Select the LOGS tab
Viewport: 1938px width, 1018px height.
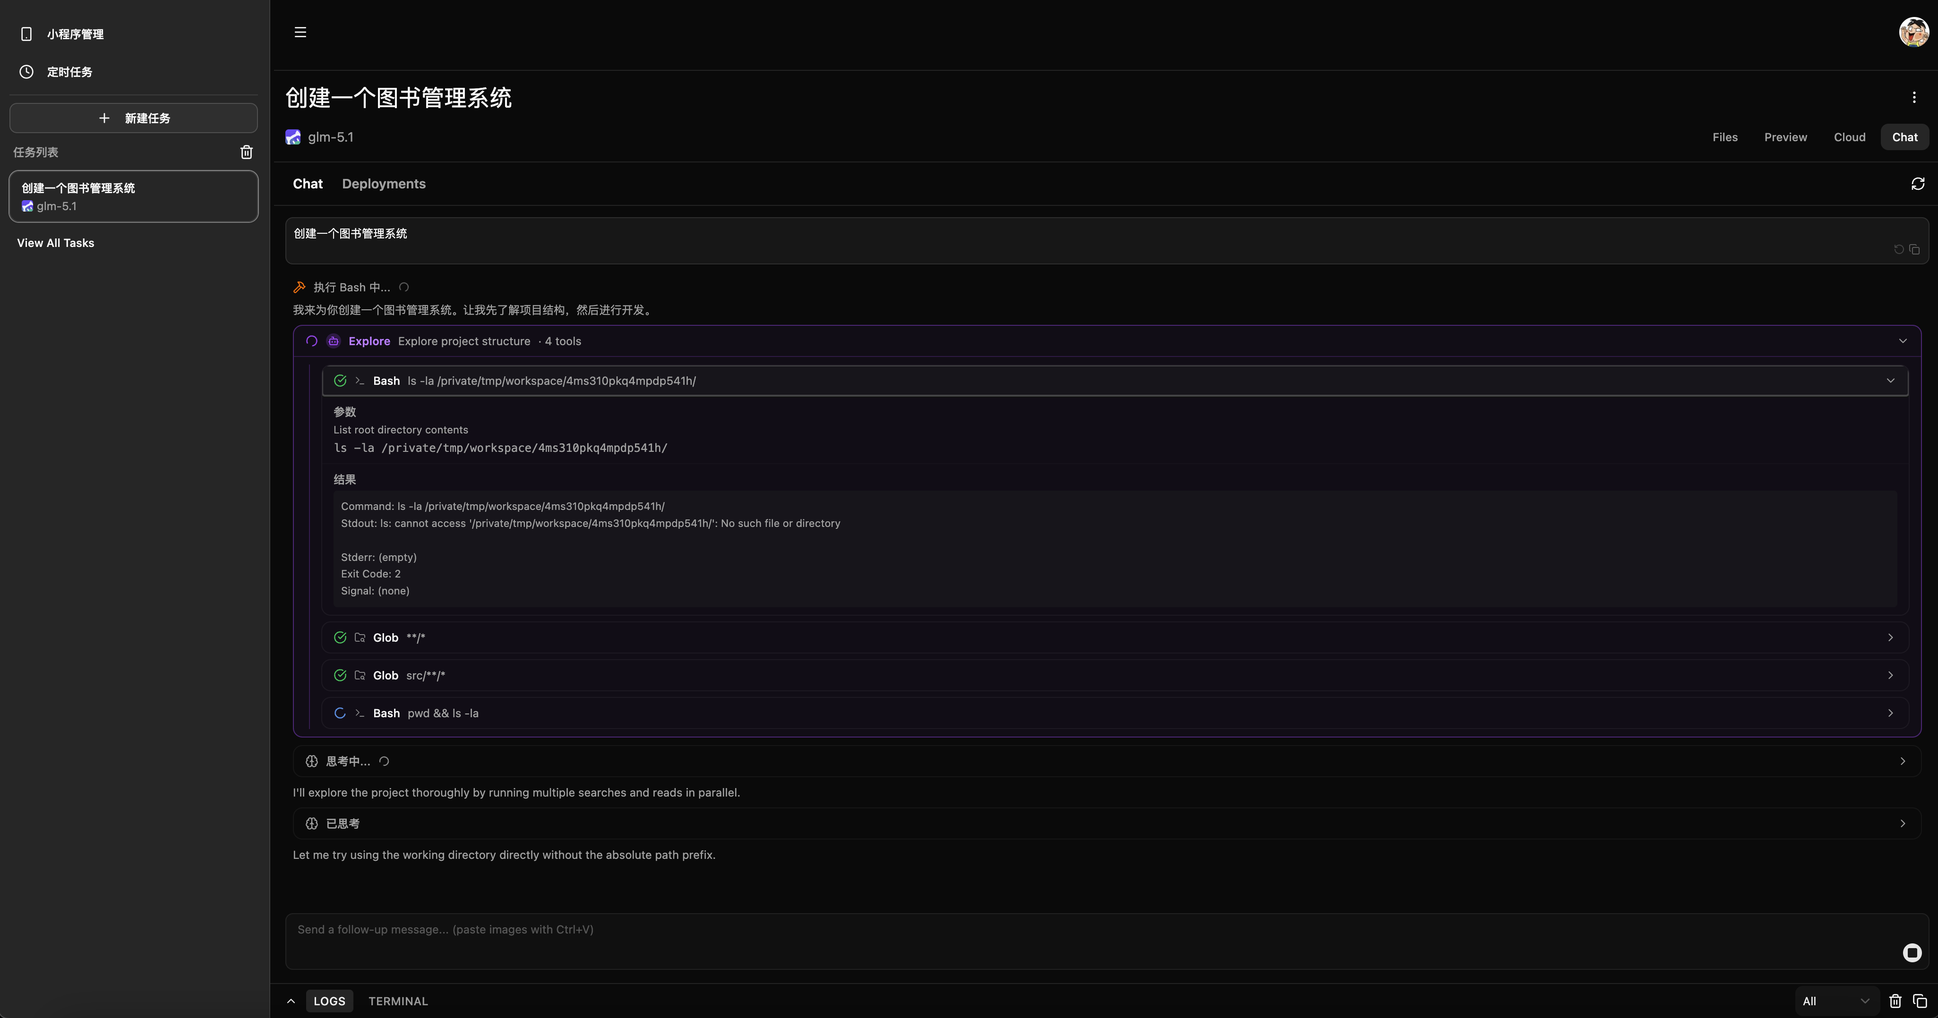click(x=329, y=1001)
